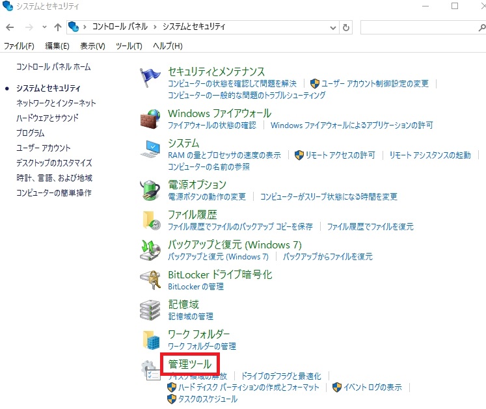
Task: Click ワーク フォルダーの管理
Action: coord(202,346)
